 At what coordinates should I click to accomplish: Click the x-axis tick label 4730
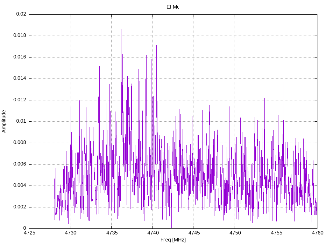click(70, 233)
